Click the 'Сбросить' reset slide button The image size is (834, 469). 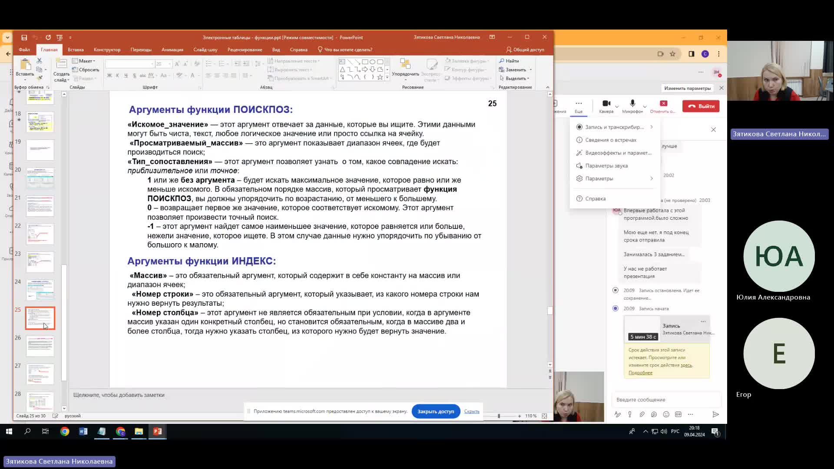point(86,69)
